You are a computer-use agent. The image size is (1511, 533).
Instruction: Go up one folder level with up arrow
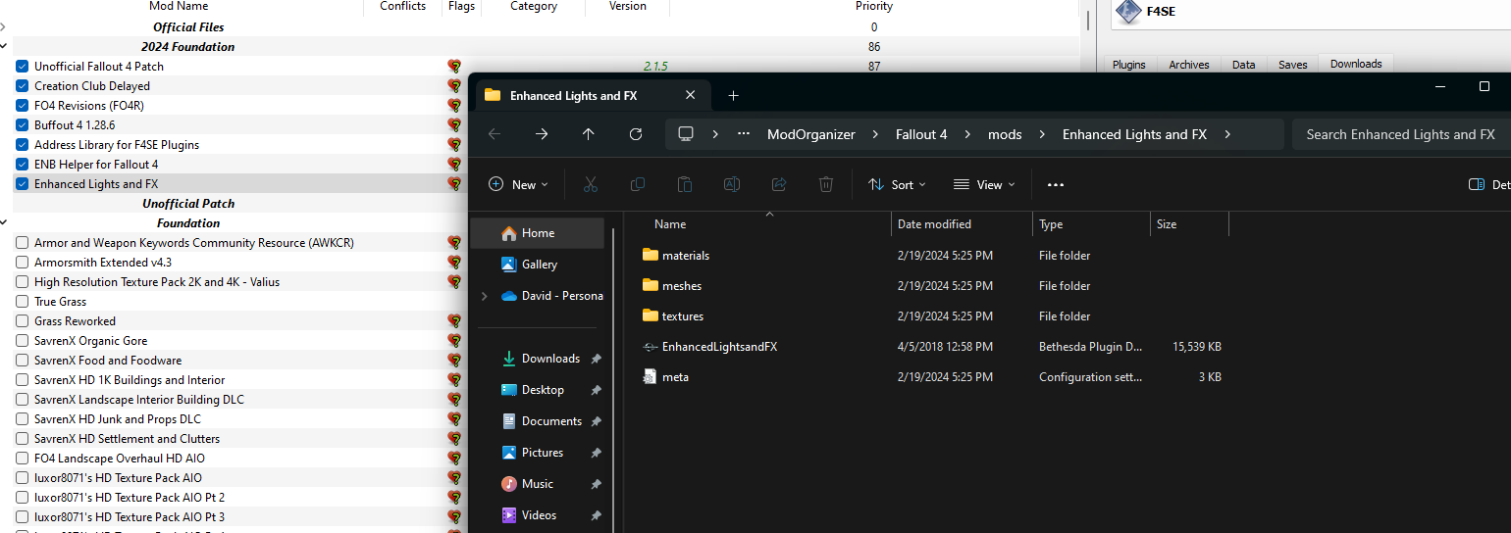(x=589, y=134)
